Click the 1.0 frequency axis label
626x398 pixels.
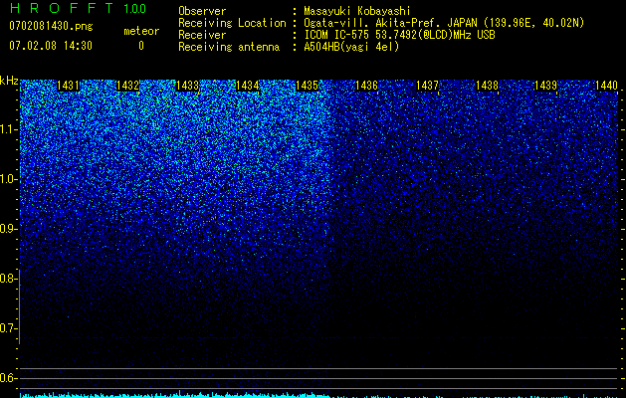click(8, 179)
